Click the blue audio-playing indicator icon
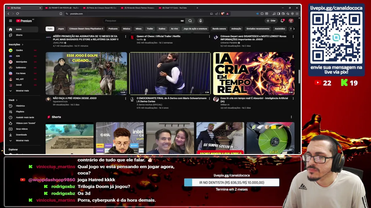 click(x=257, y=14)
